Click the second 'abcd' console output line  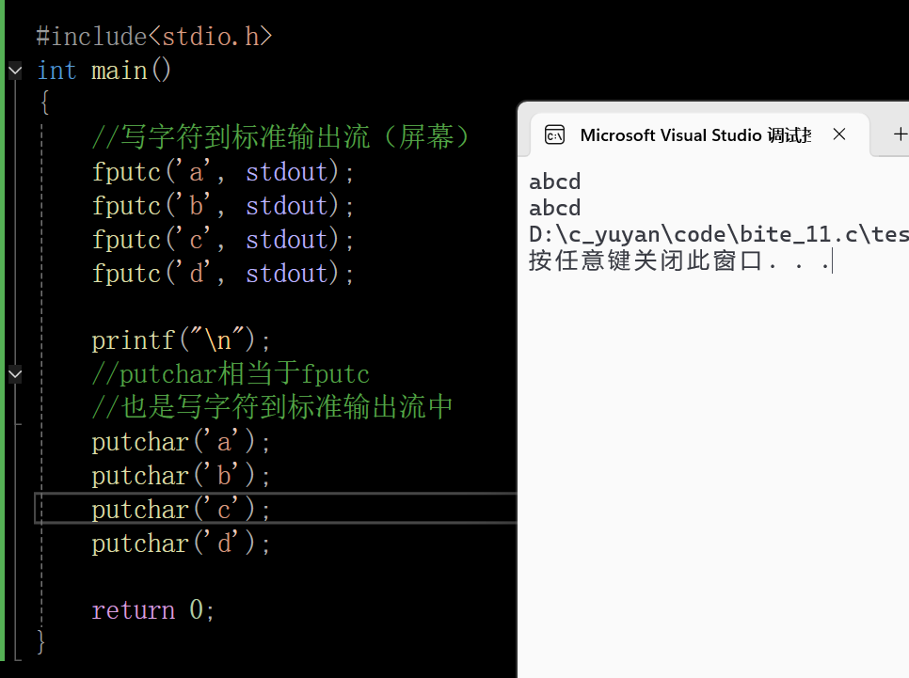click(x=555, y=208)
